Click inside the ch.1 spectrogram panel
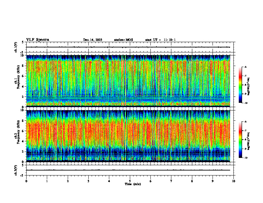This screenshot has width=263, height=203. tap(128, 81)
